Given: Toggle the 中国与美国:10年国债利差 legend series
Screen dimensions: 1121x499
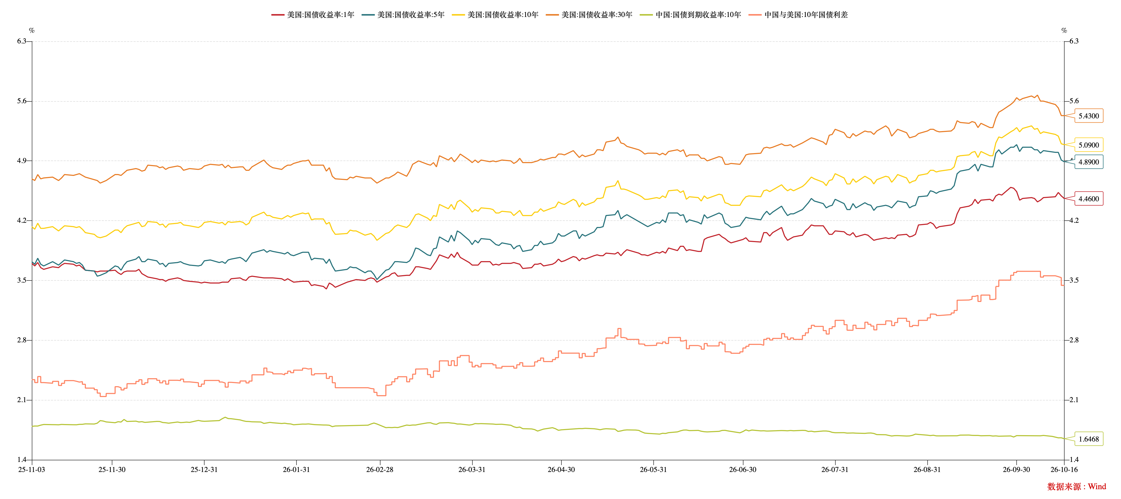Looking at the screenshot, I should point(798,15).
